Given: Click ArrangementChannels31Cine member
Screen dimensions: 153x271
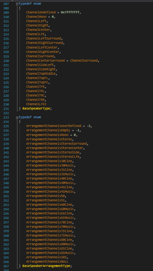Looking at the screenshot, I should (49, 170).
